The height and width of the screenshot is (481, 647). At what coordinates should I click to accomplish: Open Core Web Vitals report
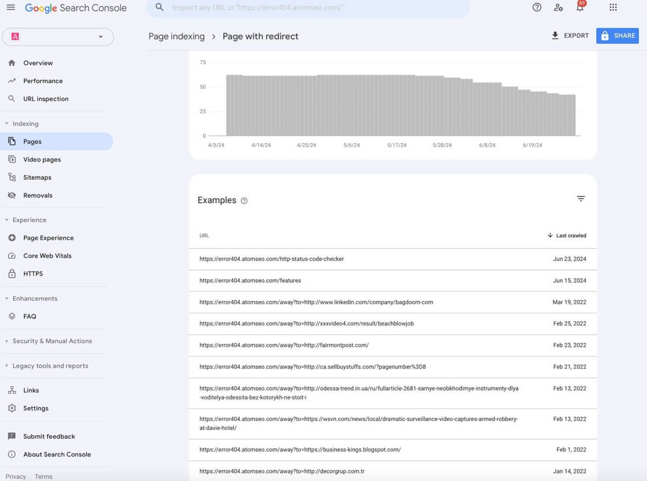[47, 256]
